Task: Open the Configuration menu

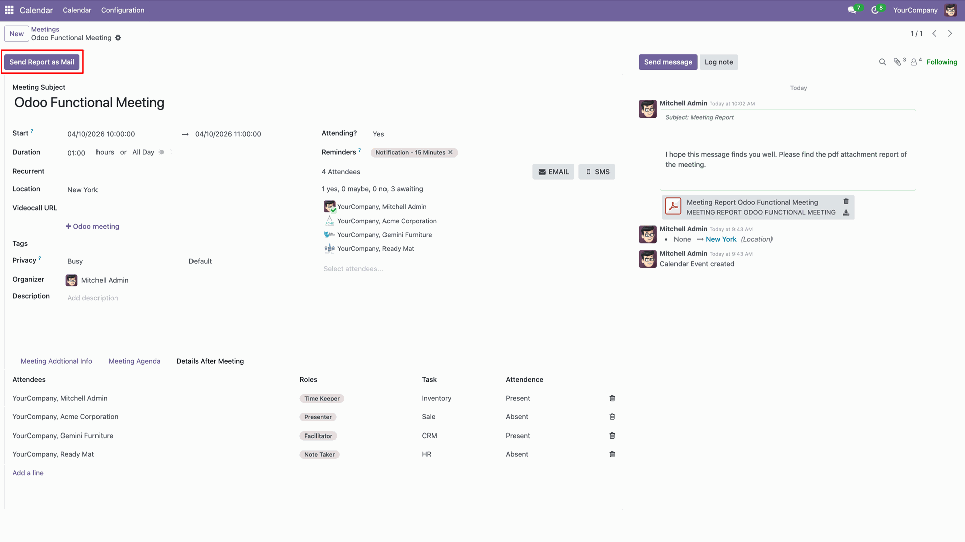Action: 123,10
